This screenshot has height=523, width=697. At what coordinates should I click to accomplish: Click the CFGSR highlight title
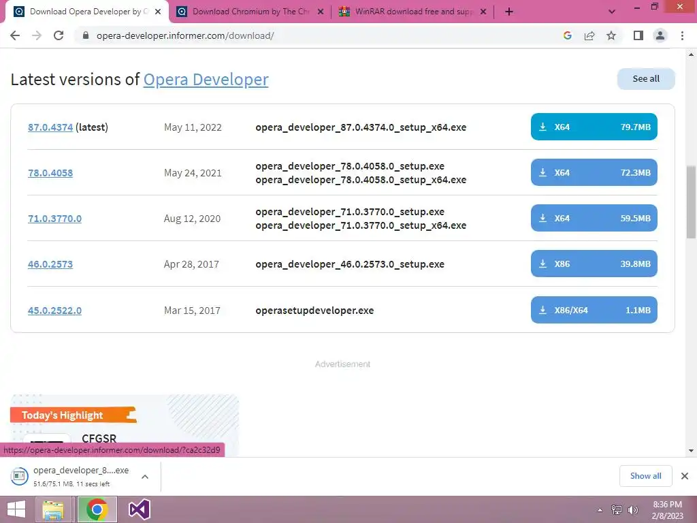point(99,439)
